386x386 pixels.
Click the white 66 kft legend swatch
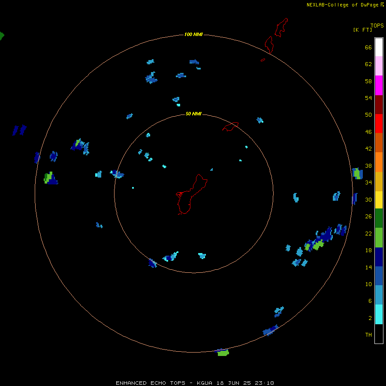[x=379, y=47]
